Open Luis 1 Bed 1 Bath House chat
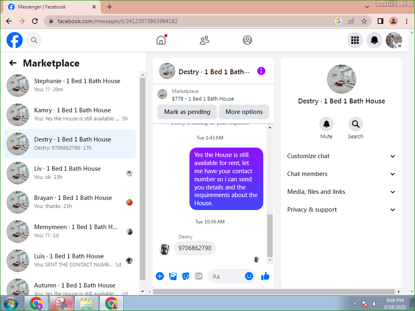Screen dimensions: 415x311 (x=70, y=260)
